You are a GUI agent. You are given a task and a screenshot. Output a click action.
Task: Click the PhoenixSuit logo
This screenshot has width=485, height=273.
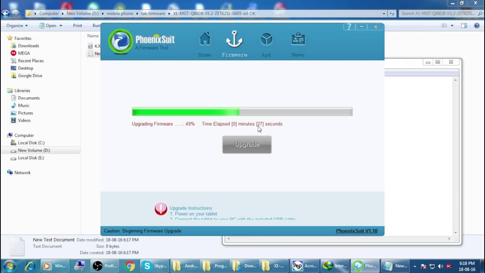[121, 41]
